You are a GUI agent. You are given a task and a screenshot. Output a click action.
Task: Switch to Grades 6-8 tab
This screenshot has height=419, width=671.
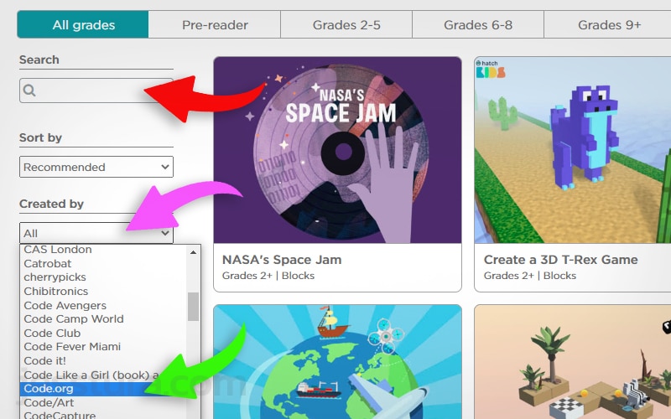tap(478, 25)
